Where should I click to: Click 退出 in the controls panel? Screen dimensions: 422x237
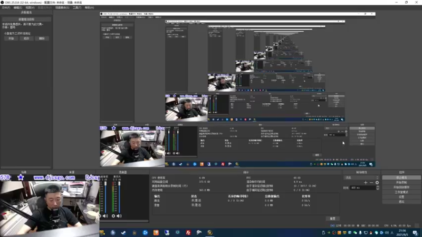(x=401, y=202)
